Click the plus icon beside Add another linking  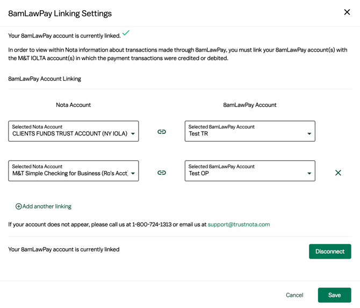click(x=18, y=206)
